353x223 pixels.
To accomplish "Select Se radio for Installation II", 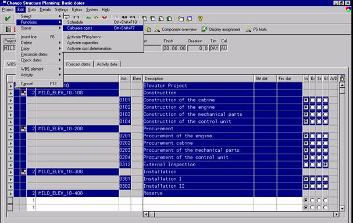I will (x=319, y=186).
